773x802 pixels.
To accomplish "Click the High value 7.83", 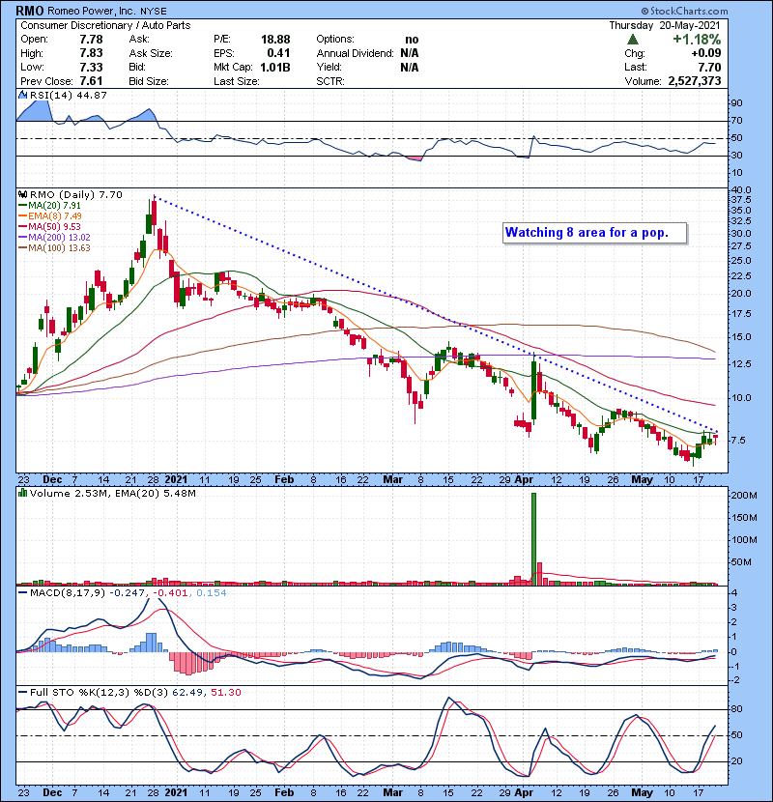I will pos(91,53).
